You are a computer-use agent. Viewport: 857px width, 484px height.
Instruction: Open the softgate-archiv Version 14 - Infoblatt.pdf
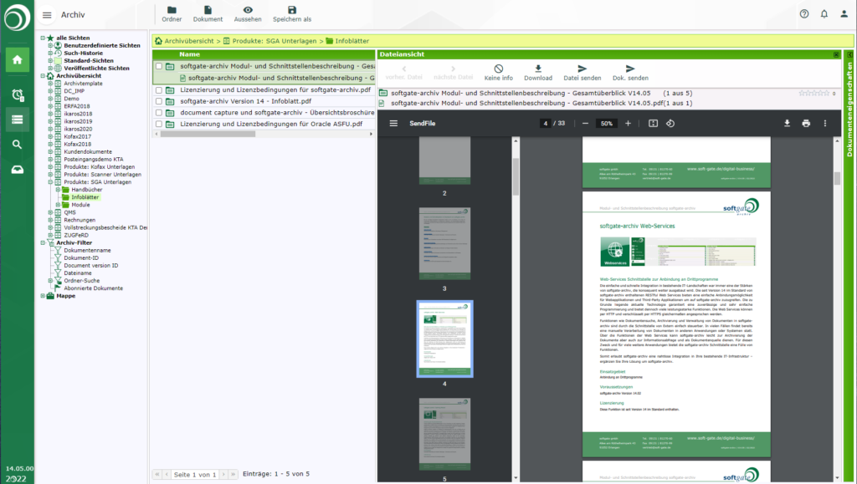(245, 101)
